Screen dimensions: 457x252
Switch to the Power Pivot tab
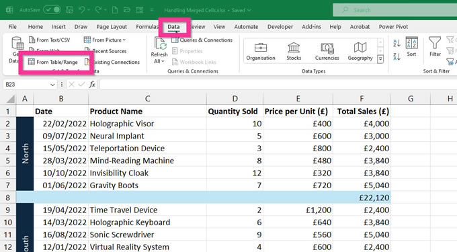point(393,26)
